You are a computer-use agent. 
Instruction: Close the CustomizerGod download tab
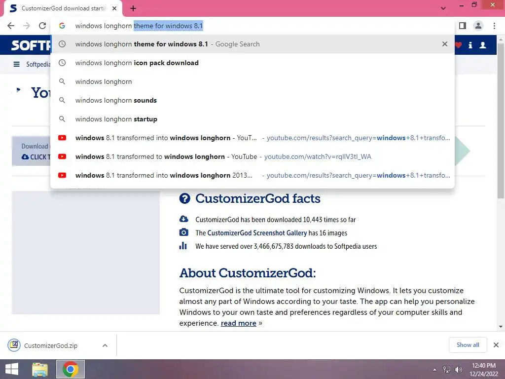(114, 8)
